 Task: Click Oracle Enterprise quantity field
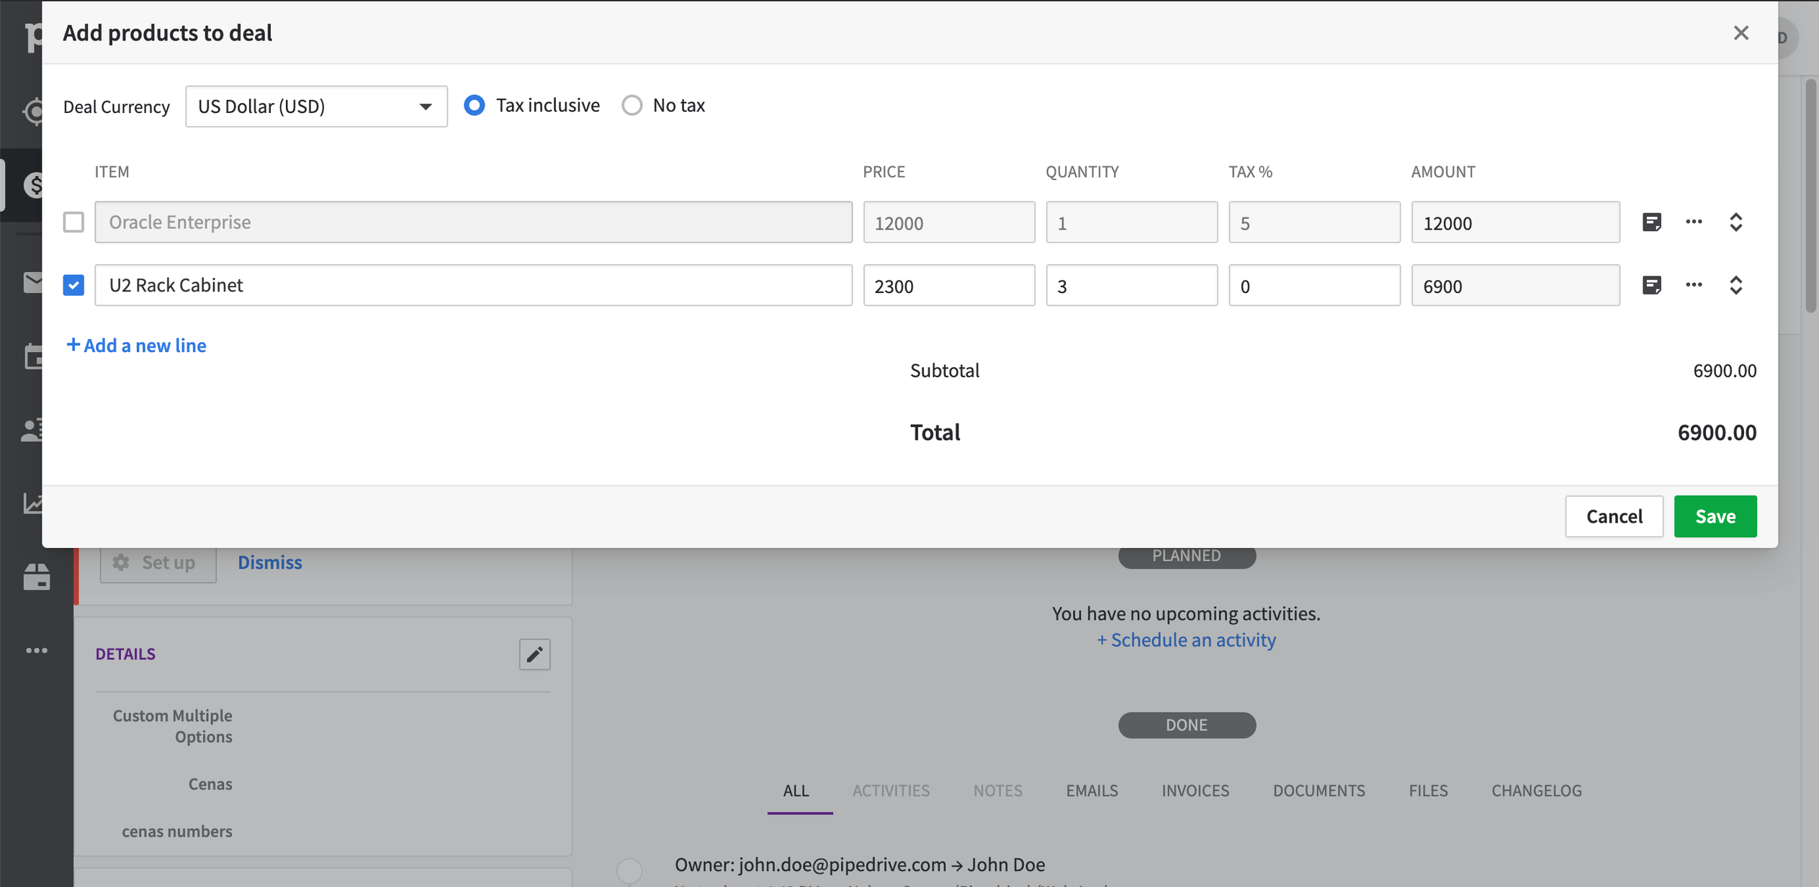tap(1131, 222)
